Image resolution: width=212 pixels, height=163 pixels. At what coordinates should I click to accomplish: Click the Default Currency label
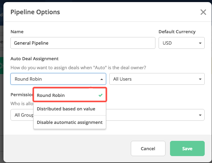(x=177, y=31)
